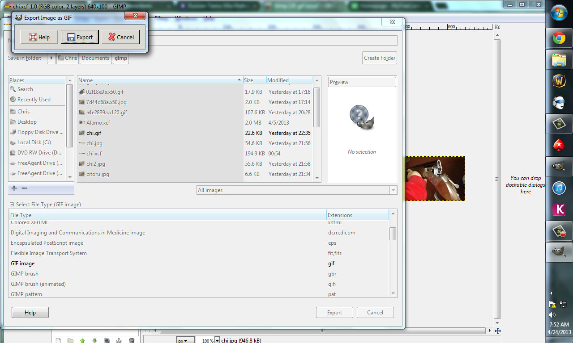Click the Extensions column header
This screenshot has height=343, width=573.
click(x=357, y=215)
